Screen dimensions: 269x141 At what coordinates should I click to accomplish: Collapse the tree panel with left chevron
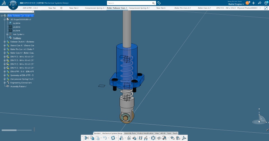(33, 12)
